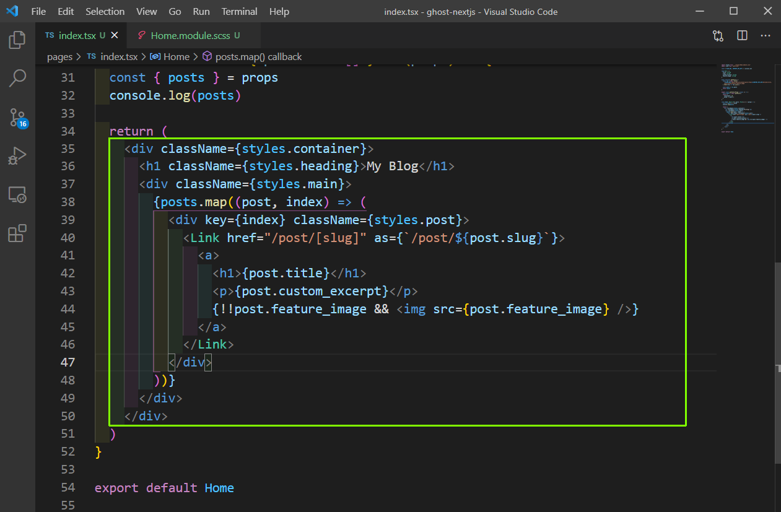Open Source Control view with 16 badge
Screen dimensions: 781x512
click(x=17, y=117)
